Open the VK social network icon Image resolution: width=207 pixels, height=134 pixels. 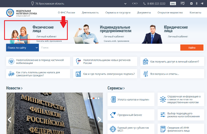tap(191, 4)
